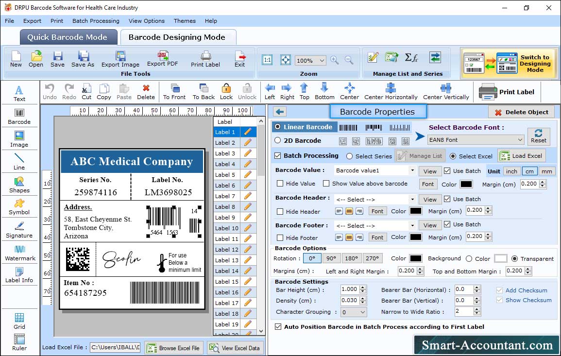Click Load Excel button

(x=522, y=155)
